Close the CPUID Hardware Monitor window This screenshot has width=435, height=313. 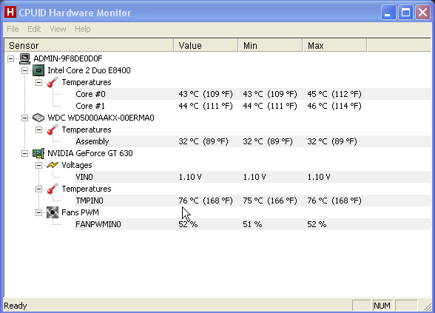pos(422,13)
